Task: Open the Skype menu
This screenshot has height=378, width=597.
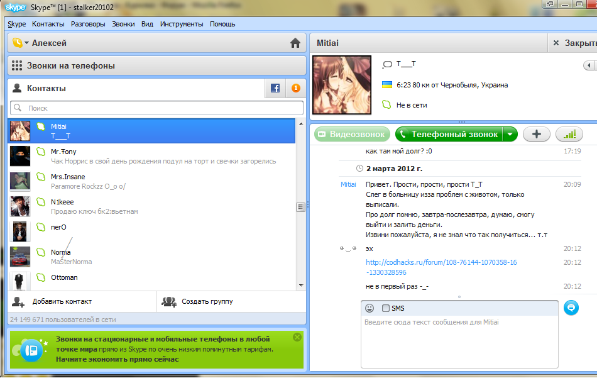Action: 17,24
